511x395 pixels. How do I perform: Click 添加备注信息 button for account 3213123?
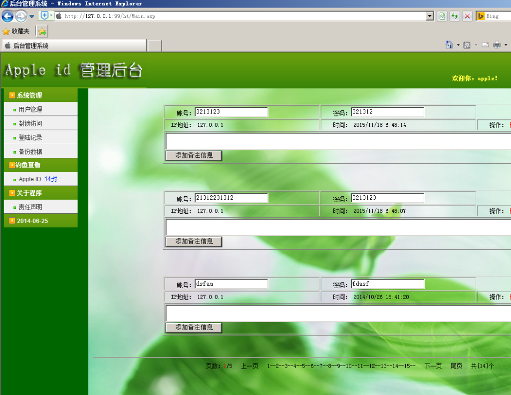click(x=194, y=156)
